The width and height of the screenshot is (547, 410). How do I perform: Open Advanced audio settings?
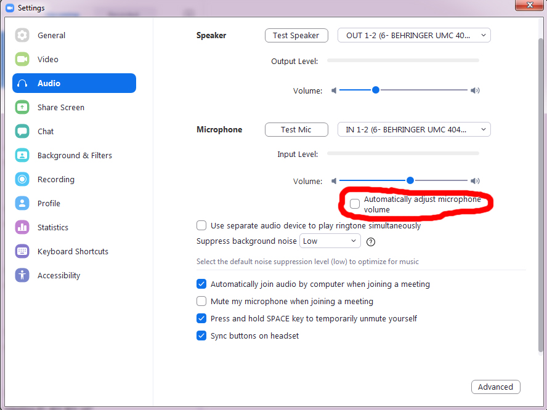(x=495, y=387)
